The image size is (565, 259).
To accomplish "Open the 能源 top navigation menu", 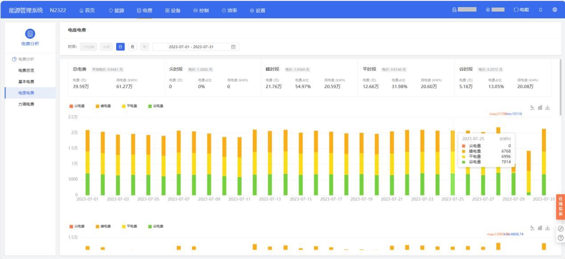I will click(x=117, y=10).
